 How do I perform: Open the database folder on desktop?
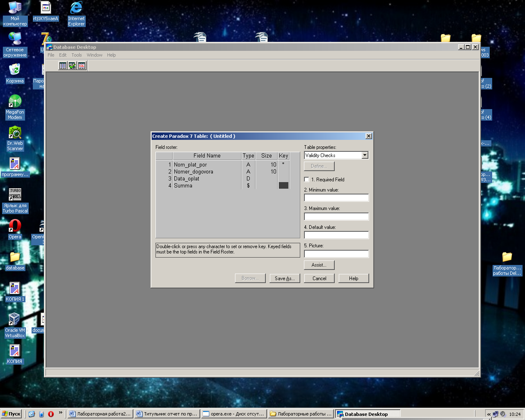click(15, 260)
